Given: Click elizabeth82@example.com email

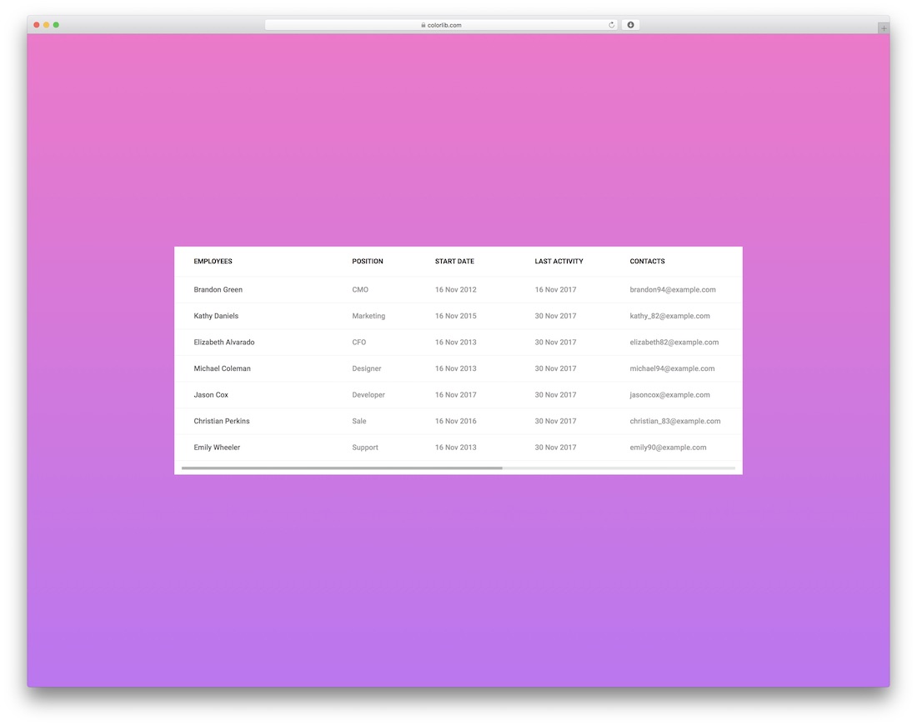Looking at the screenshot, I should tap(674, 343).
